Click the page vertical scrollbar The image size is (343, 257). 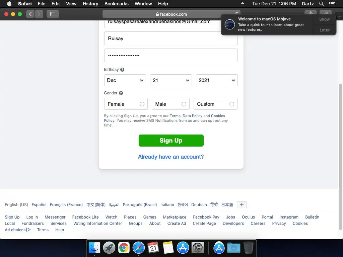pos(340,157)
